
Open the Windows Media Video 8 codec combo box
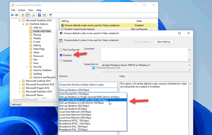click(88, 90)
